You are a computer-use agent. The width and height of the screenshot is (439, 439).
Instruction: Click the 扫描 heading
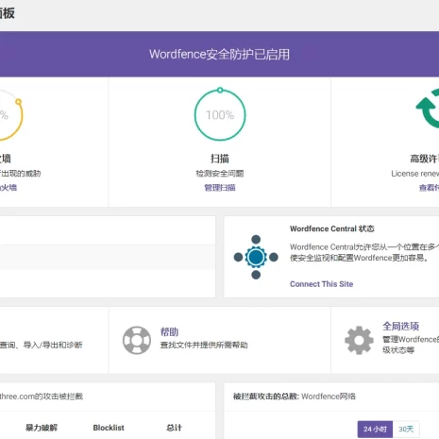click(220, 159)
